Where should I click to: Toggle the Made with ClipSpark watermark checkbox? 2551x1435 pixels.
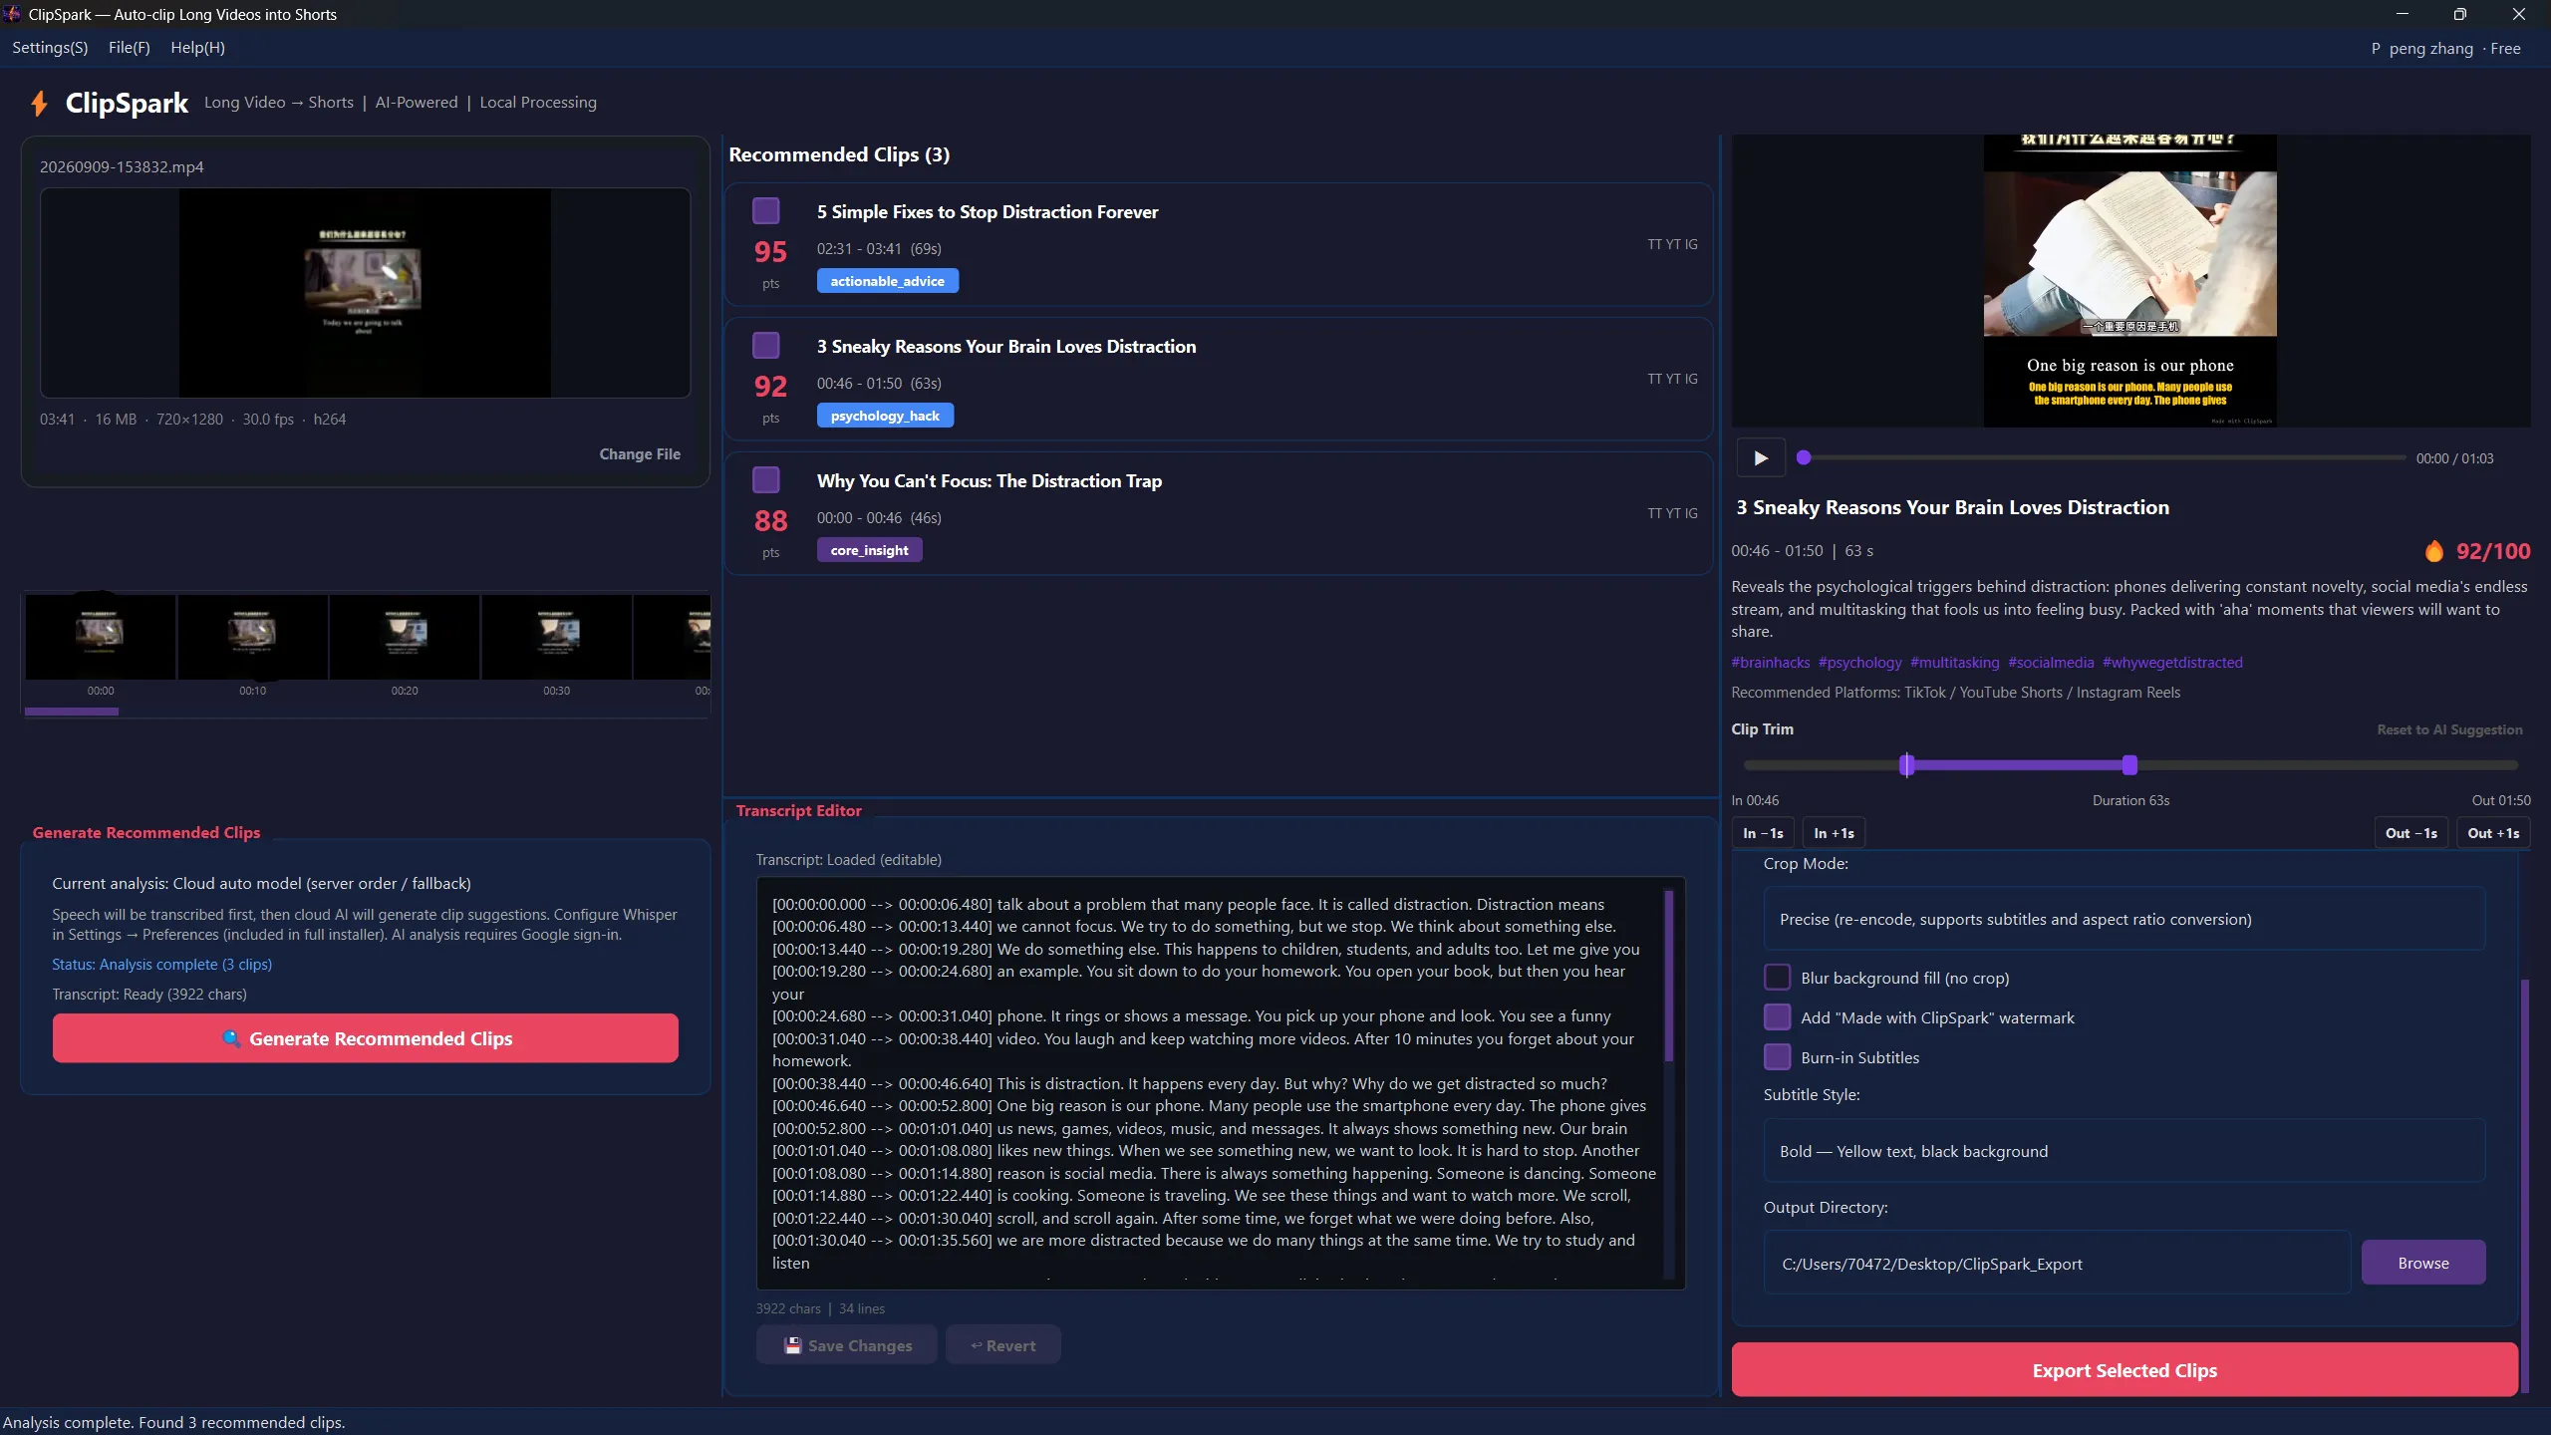click(1777, 1017)
